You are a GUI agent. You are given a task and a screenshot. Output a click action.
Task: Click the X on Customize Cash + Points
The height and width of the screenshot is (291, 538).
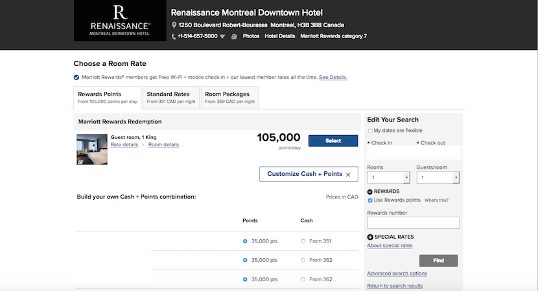click(x=348, y=175)
